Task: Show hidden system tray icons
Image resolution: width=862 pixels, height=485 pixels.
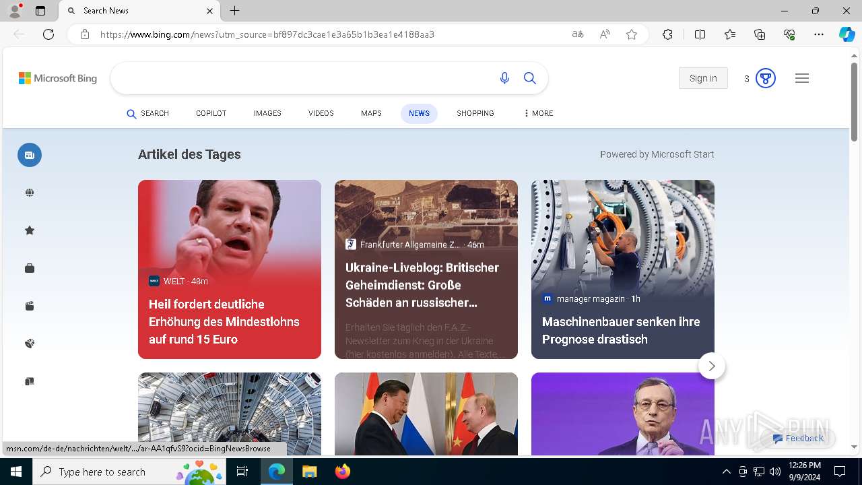Action: pyautogui.click(x=726, y=472)
